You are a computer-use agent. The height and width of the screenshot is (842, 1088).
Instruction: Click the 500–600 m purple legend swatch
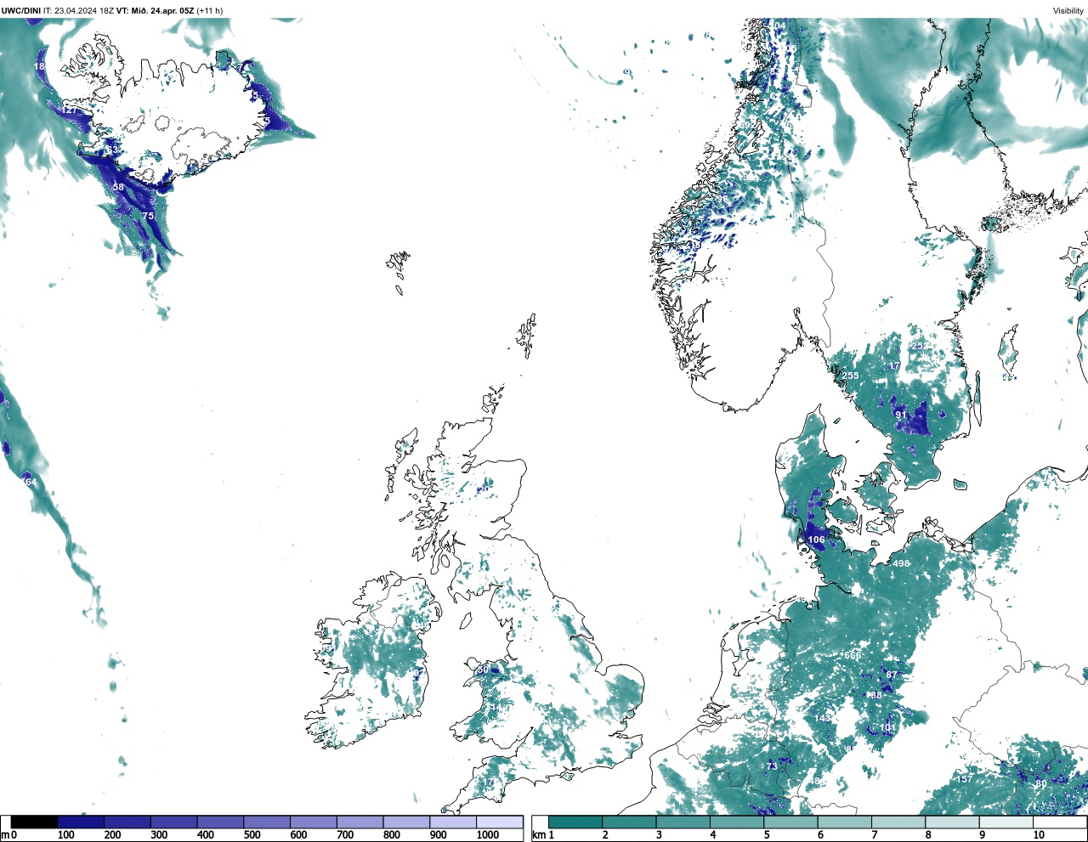[267, 822]
